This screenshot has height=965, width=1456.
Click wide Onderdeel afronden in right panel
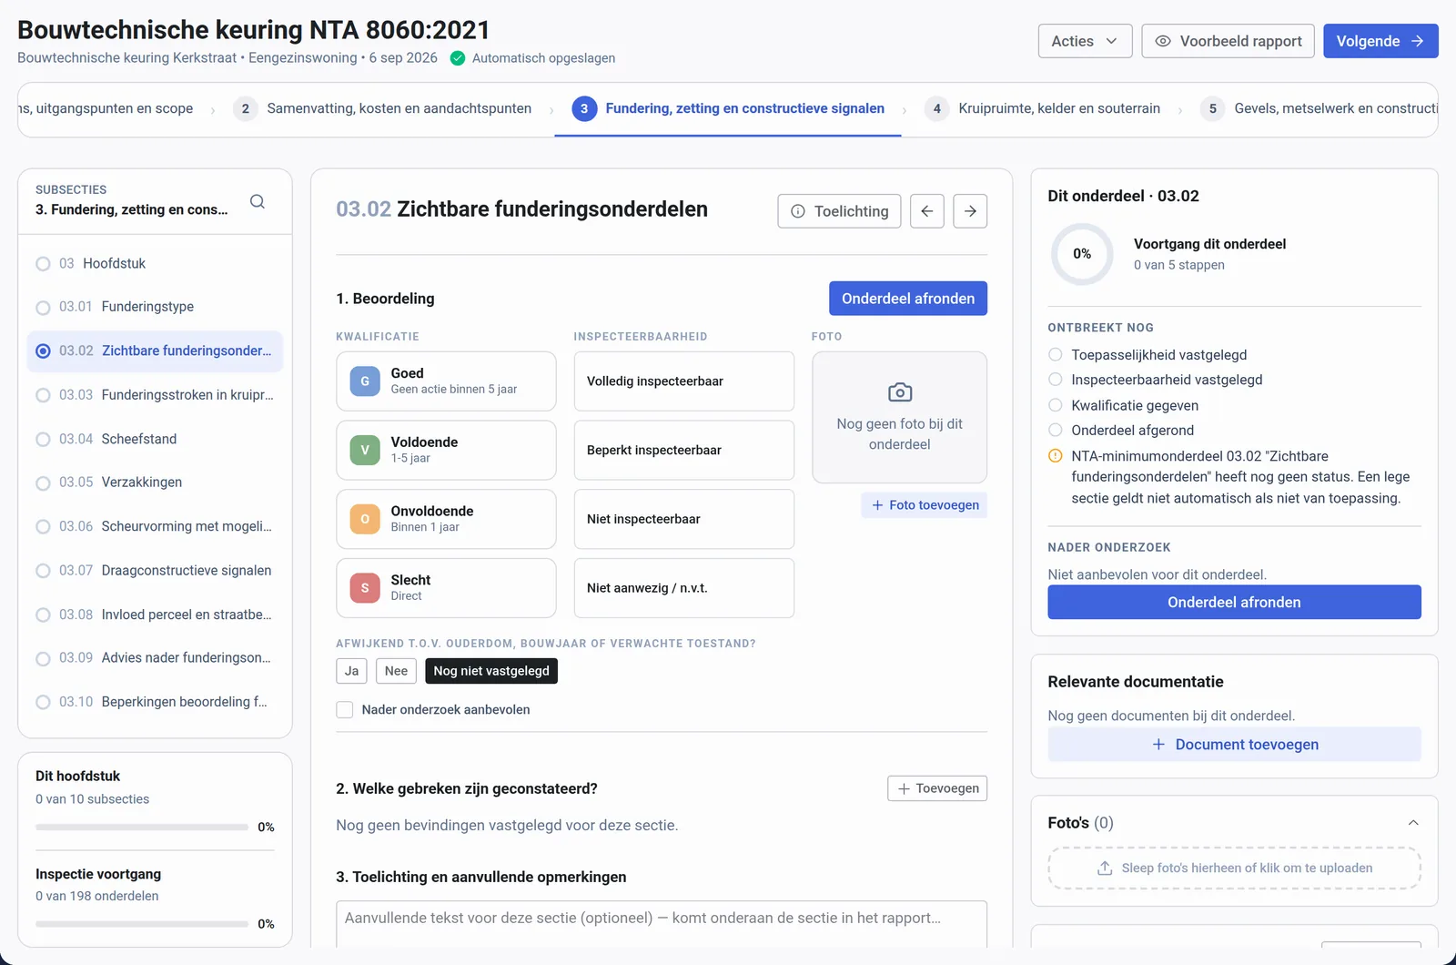click(1234, 603)
